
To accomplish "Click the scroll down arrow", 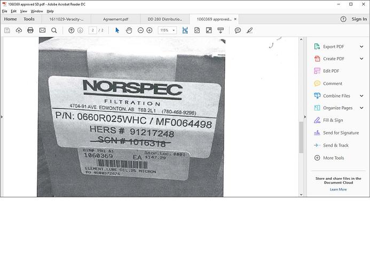I will [x=301, y=195].
